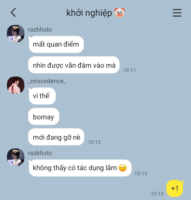Tap the 'vì thế' message bubble
This screenshot has width=191, height=200.
(42, 96)
